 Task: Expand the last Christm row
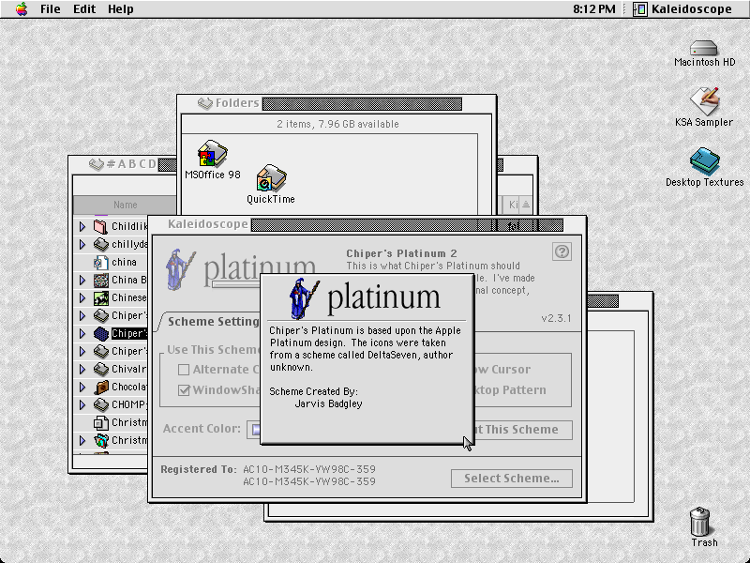[x=82, y=440]
